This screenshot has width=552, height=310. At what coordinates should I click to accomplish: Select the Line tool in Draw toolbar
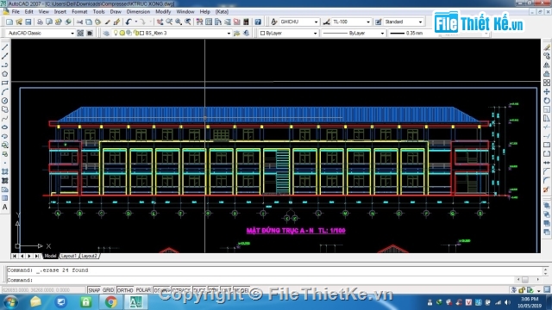(x=5, y=47)
